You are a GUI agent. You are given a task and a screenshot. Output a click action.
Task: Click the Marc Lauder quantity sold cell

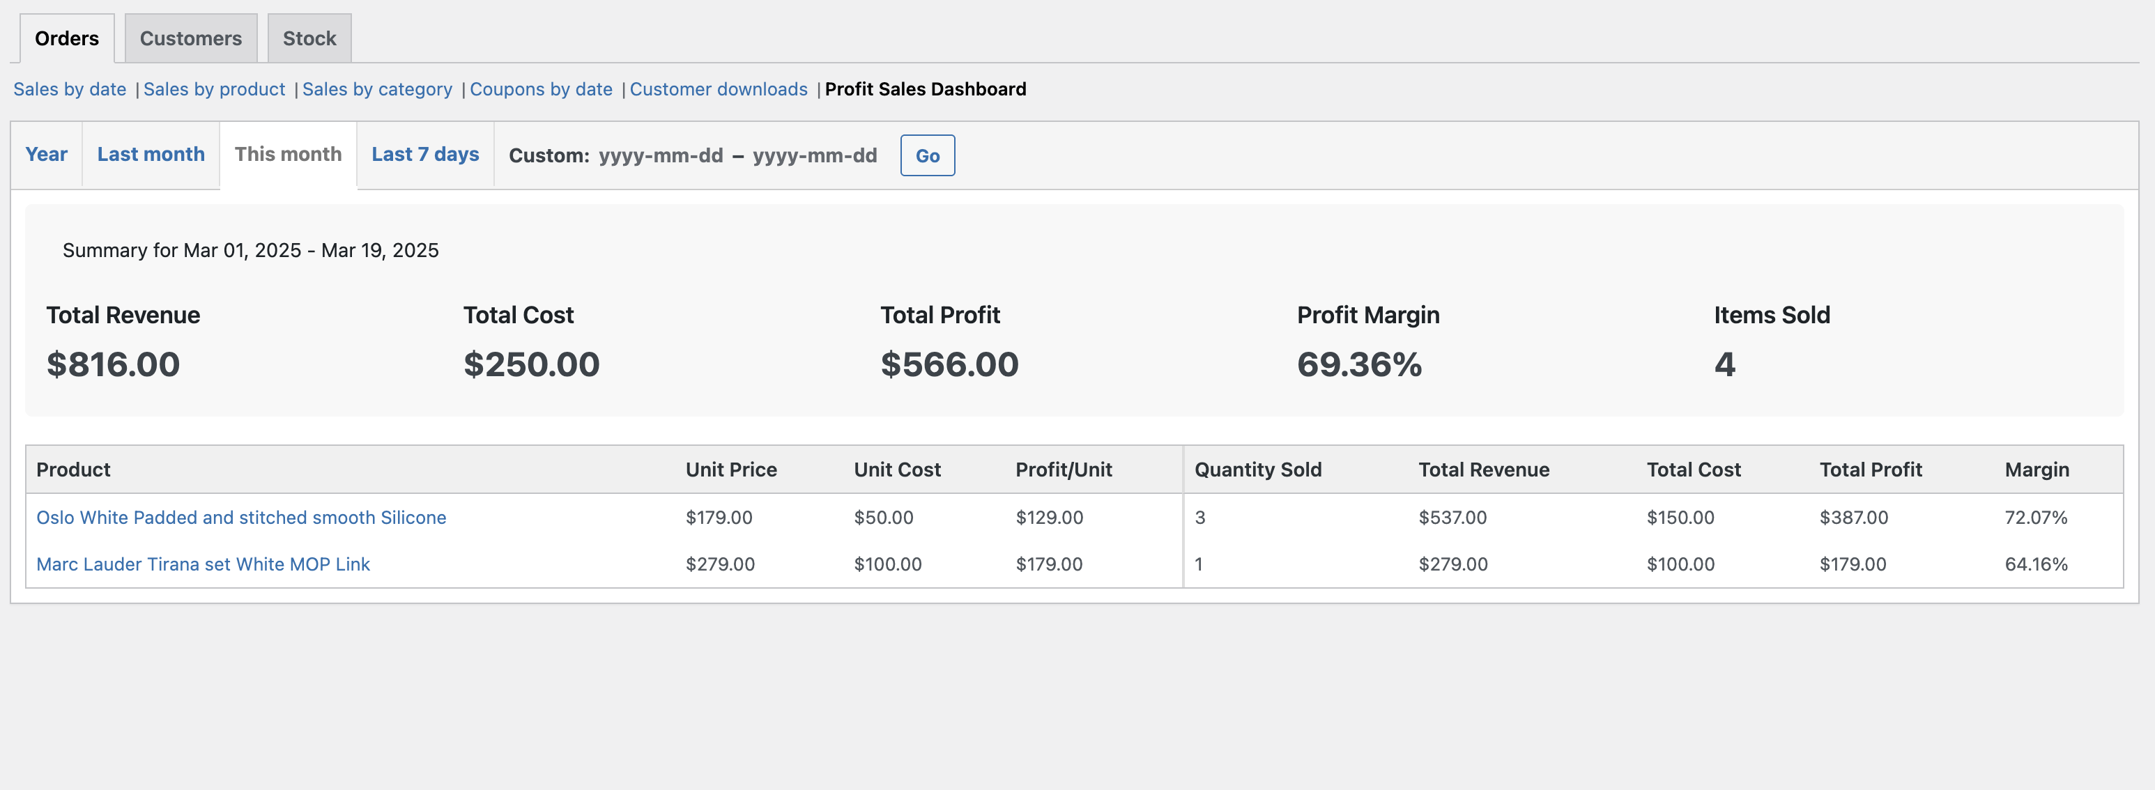[x=1198, y=564]
